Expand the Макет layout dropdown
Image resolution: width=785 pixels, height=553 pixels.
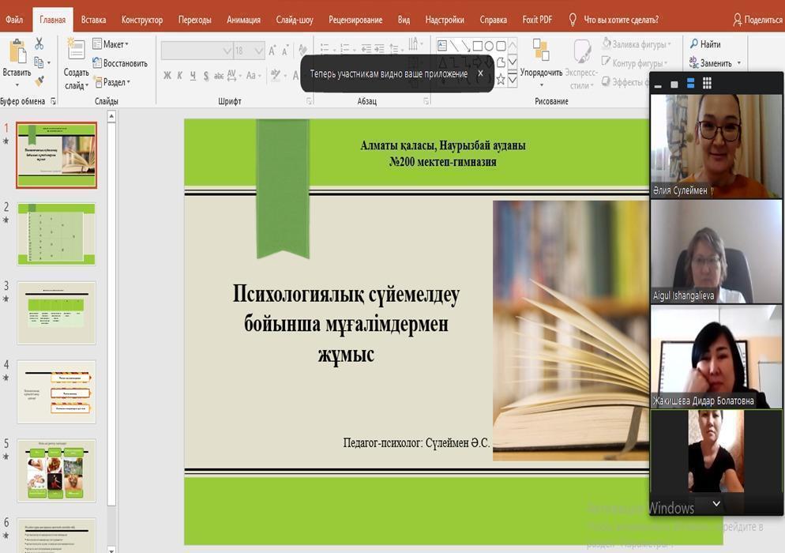(x=111, y=44)
